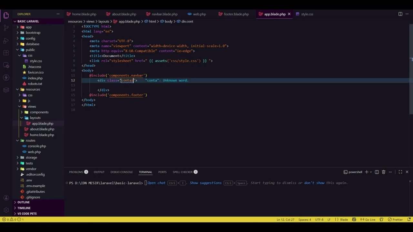Image resolution: width=413 pixels, height=232 pixels.
Task: Open the Source Control view
Action: pyautogui.click(x=6, y=28)
